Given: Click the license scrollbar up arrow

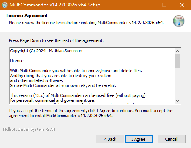Looking at the screenshot, I should click(177, 51).
